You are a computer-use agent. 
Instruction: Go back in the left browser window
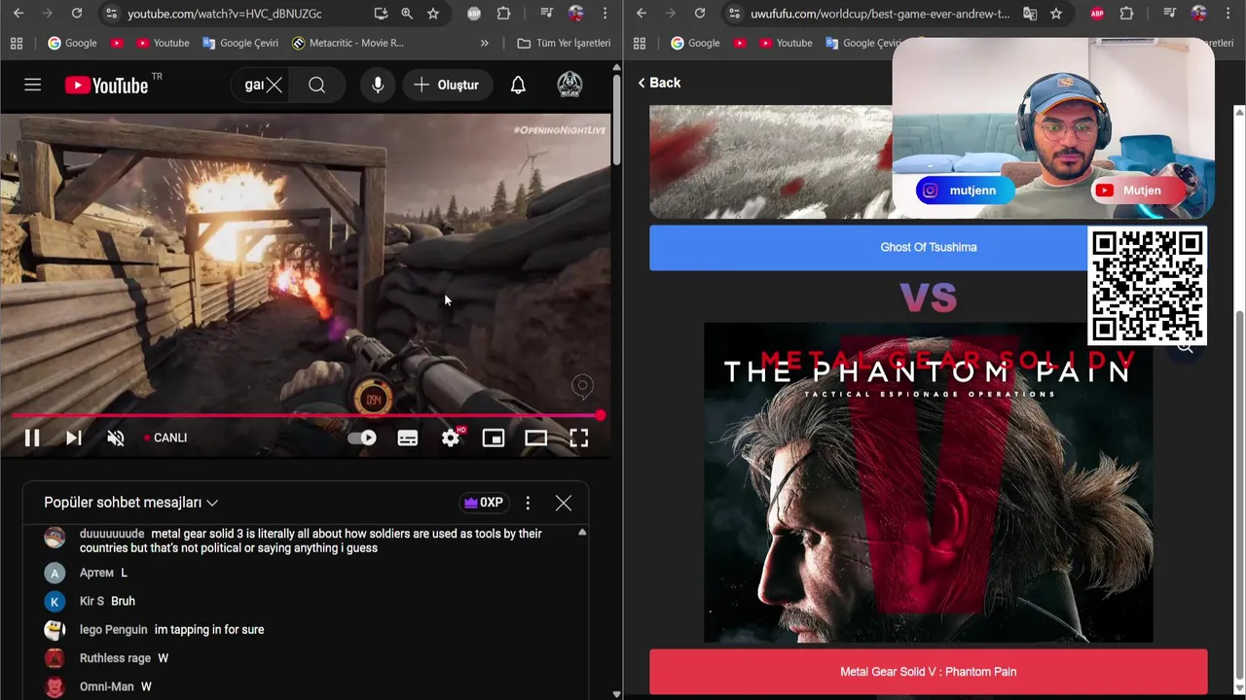18,14
